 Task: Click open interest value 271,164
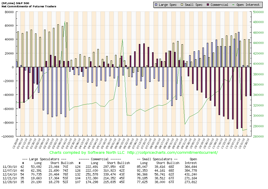(x=191, y=178)
